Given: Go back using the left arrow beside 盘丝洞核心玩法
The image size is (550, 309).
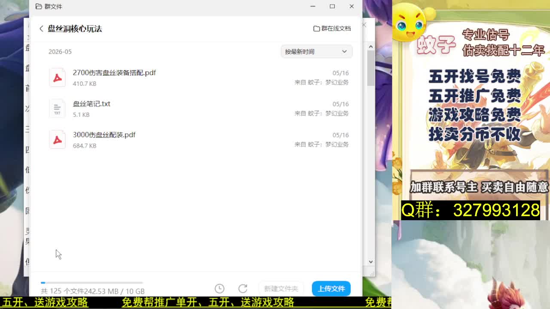Looking at the screenshot, I should [x=41, y=29].
